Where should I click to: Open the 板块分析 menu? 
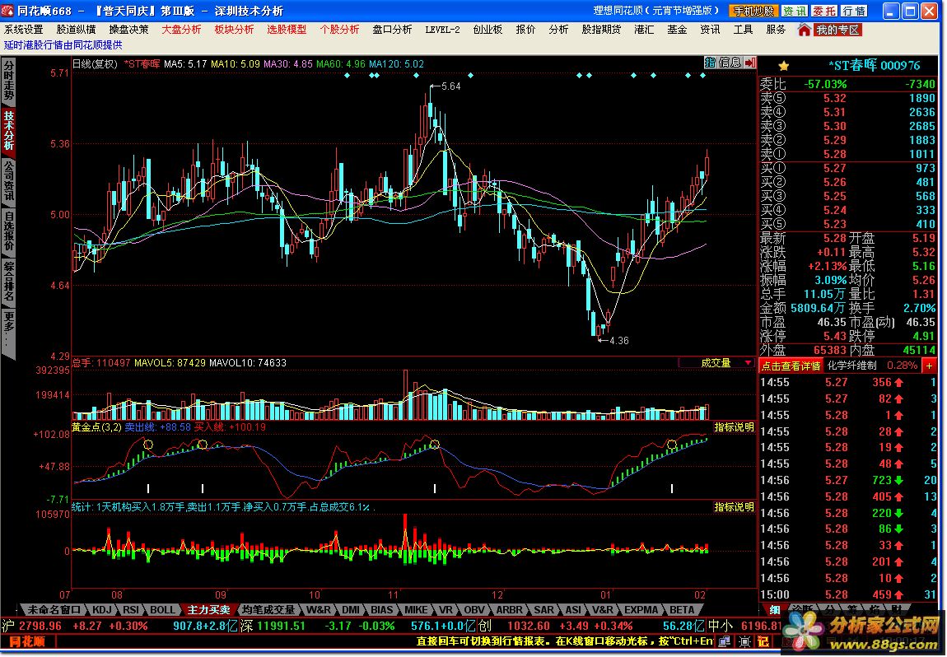point(235,29)
